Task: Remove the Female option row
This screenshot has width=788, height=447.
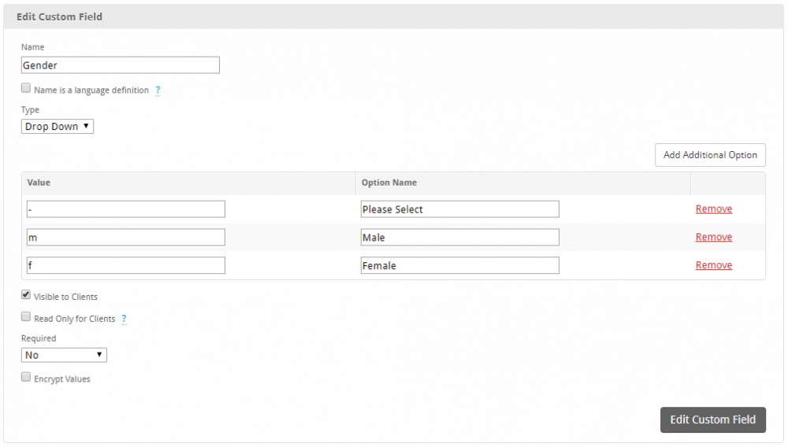Action: (x=714, y=265)
